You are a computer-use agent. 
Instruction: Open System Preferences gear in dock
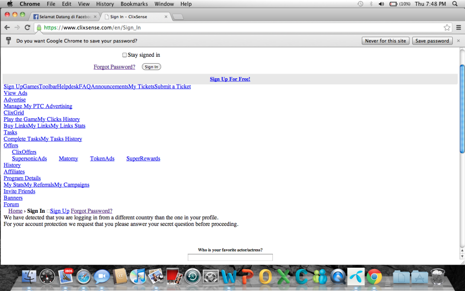[211, 277]
